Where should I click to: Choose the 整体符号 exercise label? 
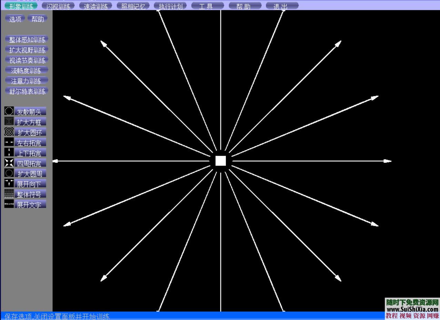tap(30, 194)
